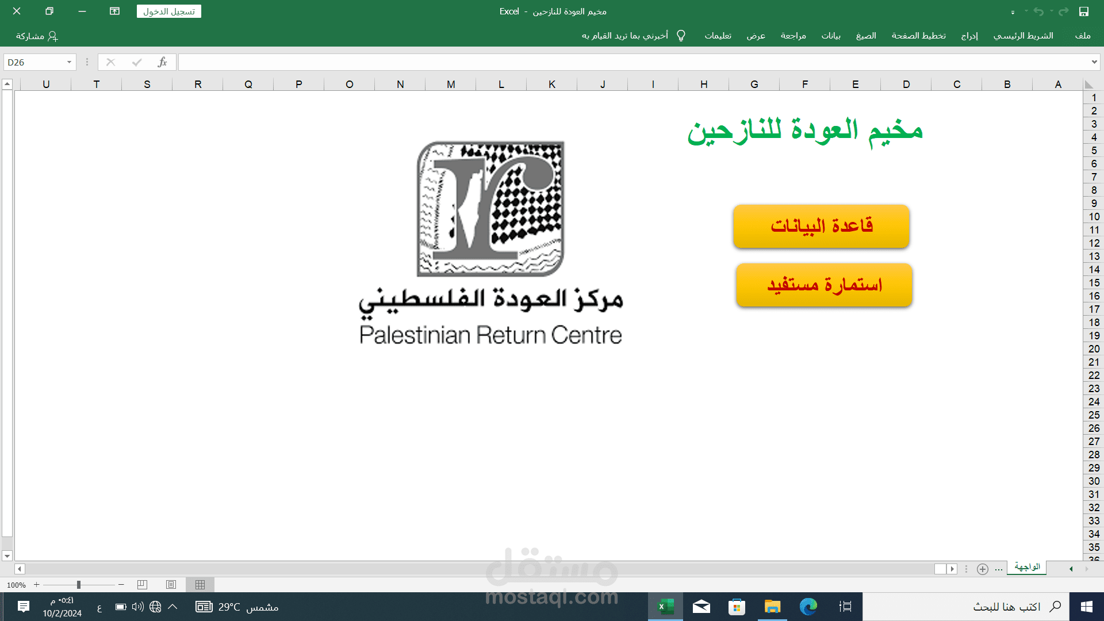The image size is (1104, 621).
Task: Open File Explorer from the taskbar
Action: point(772,607)
